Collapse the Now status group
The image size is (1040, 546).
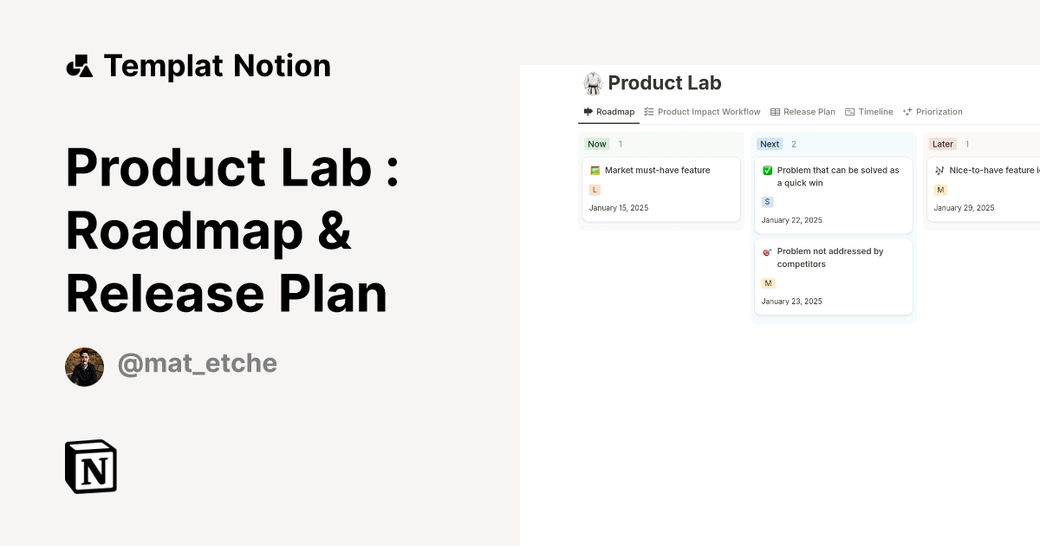[597, 144]
